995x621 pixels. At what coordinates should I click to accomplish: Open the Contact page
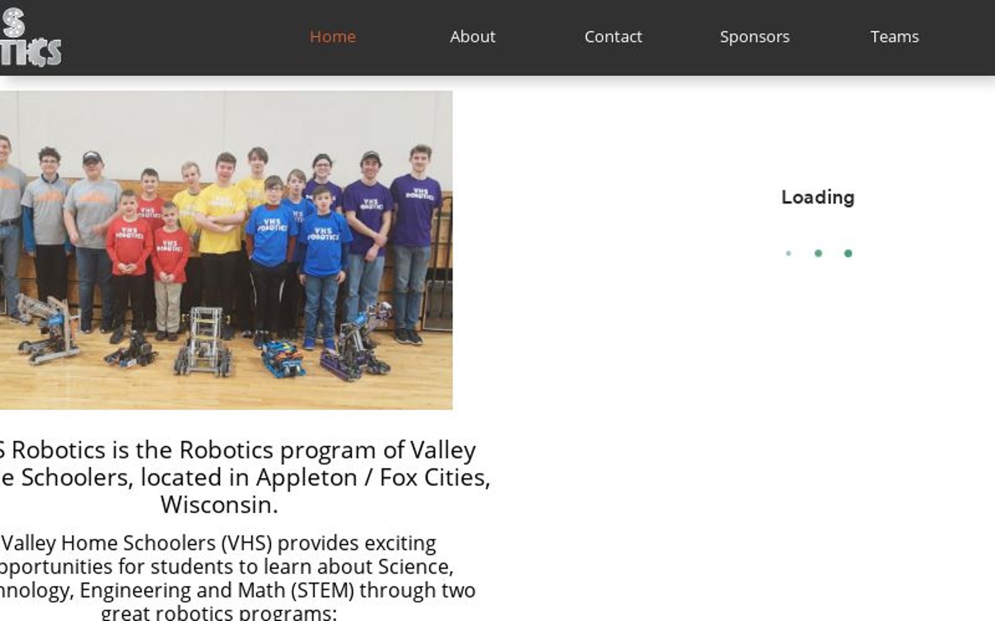pyautogui.click(x=613, y=37)
